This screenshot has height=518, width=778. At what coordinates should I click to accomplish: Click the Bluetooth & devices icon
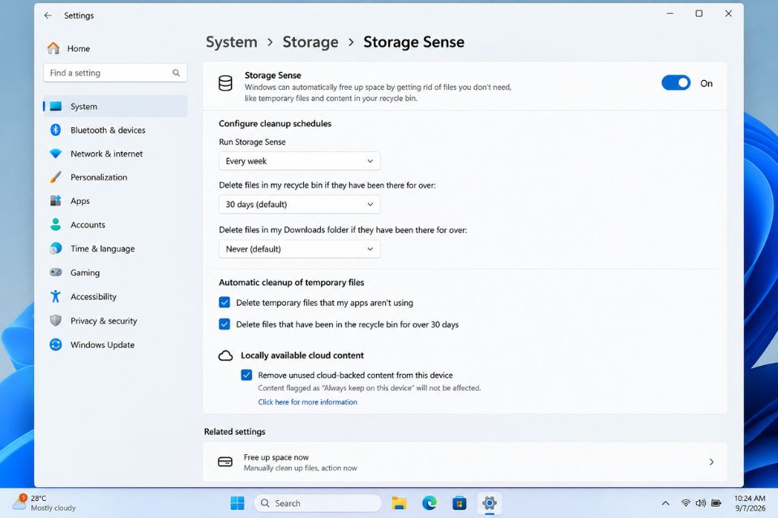coord(56,129)
